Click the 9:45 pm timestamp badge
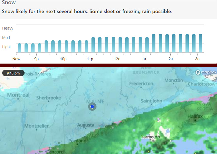 click(13, 73)
